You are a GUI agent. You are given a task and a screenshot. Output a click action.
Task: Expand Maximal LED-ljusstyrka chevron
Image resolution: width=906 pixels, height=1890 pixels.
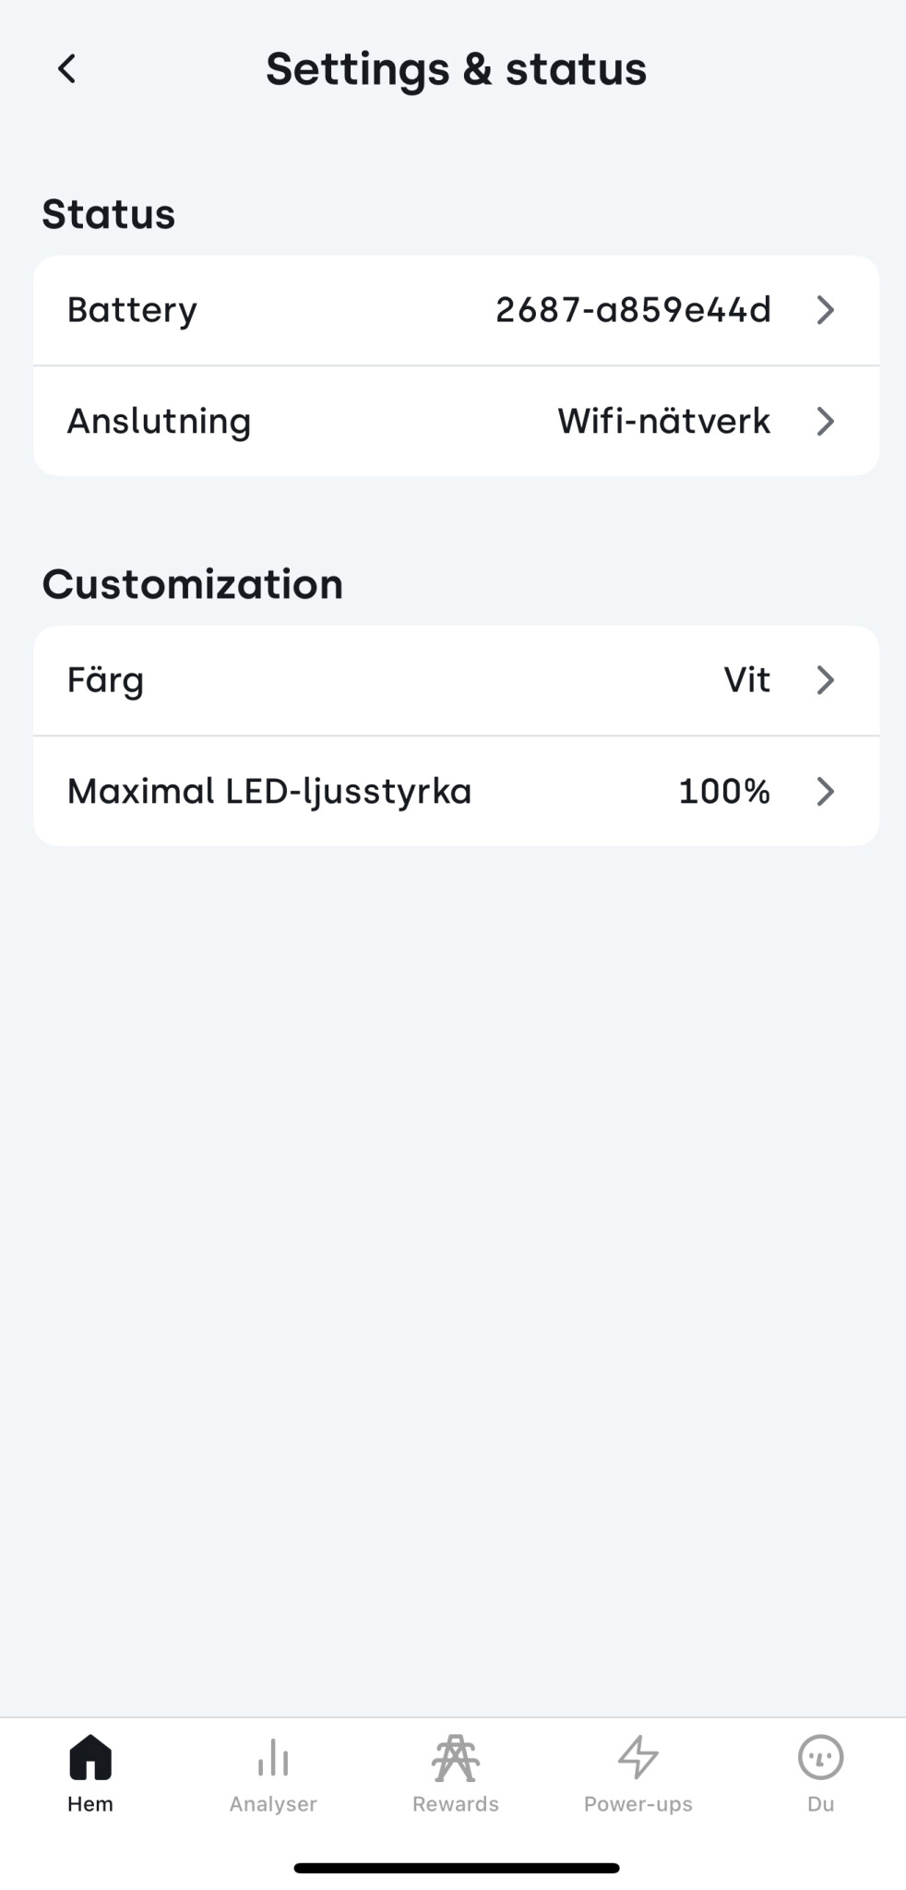tap(826, 791)
